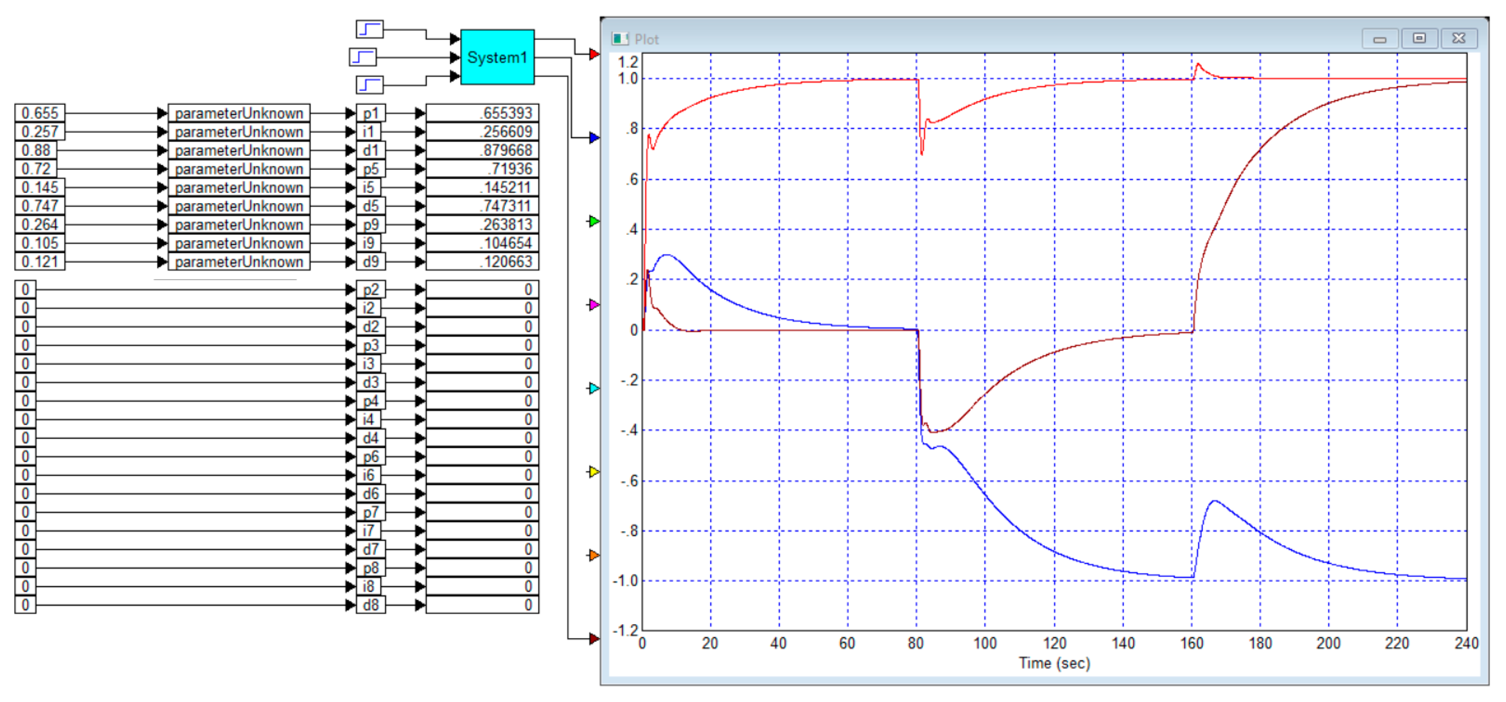Click the Plot window icon
The image size is (1506, 702).
click(620, 39)
